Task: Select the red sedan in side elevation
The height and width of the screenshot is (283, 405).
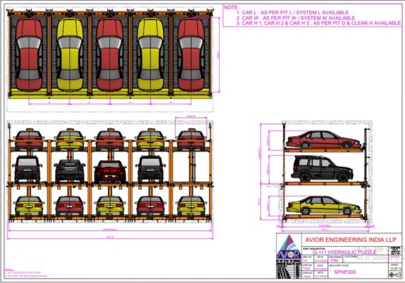Action: tap(323, 140)
